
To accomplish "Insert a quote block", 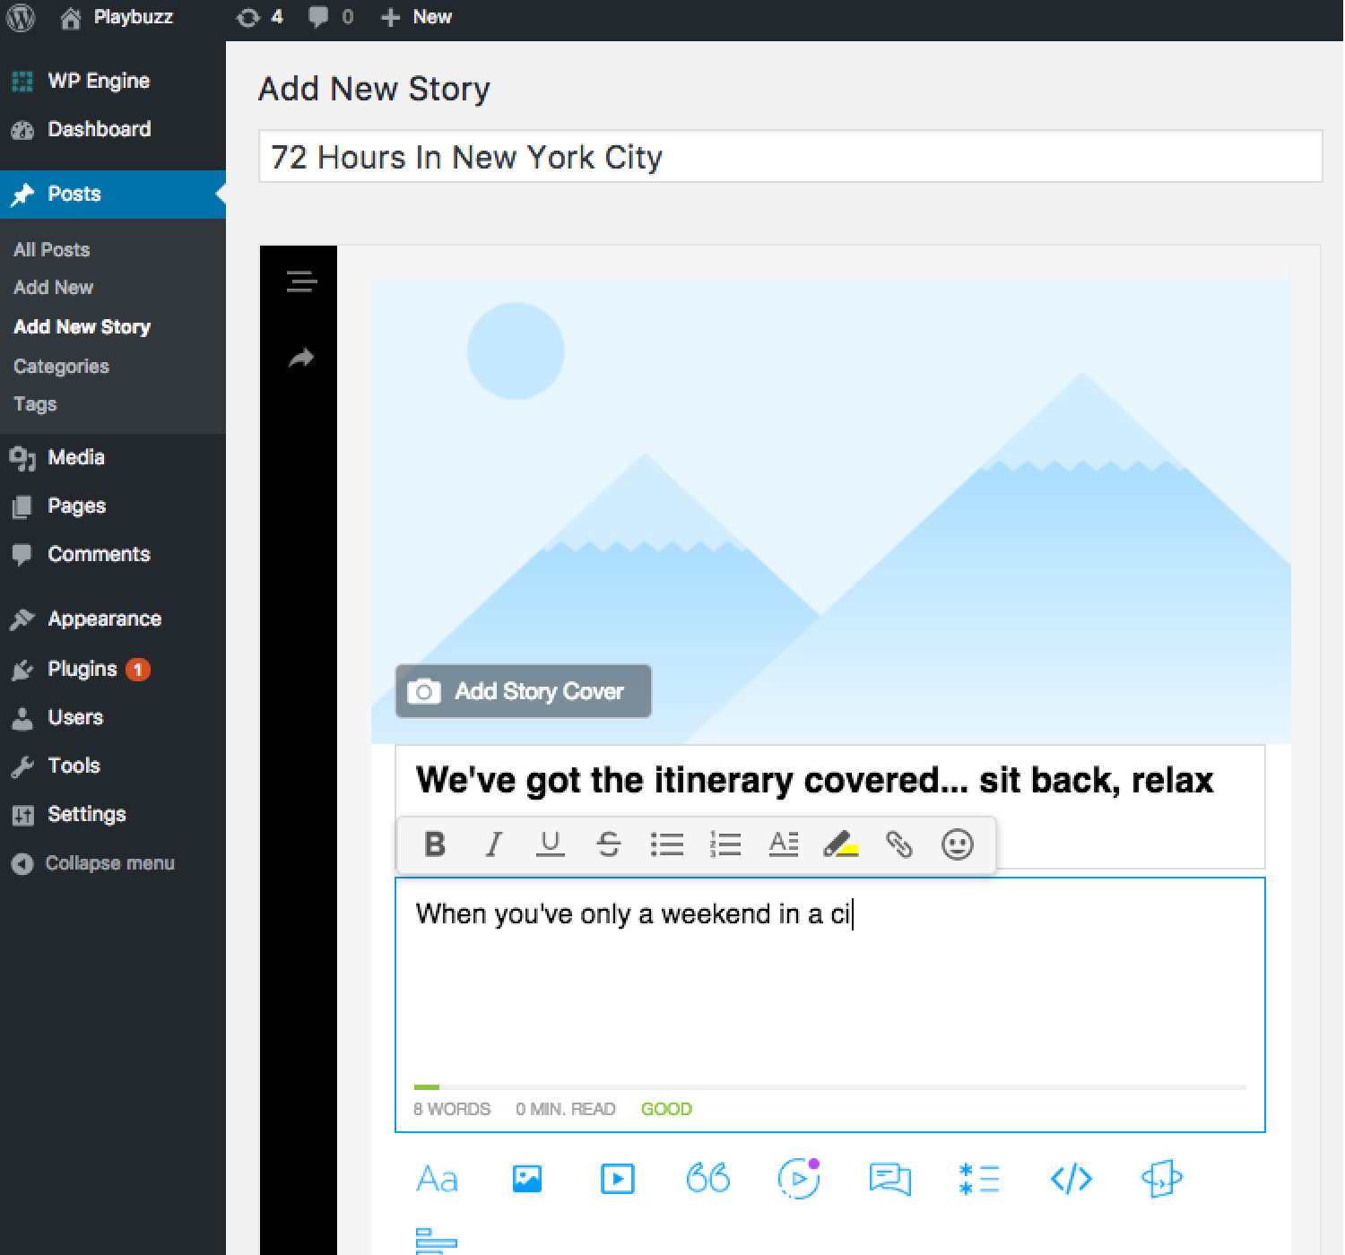I will pyautogui.click(x=707, y=1179).
